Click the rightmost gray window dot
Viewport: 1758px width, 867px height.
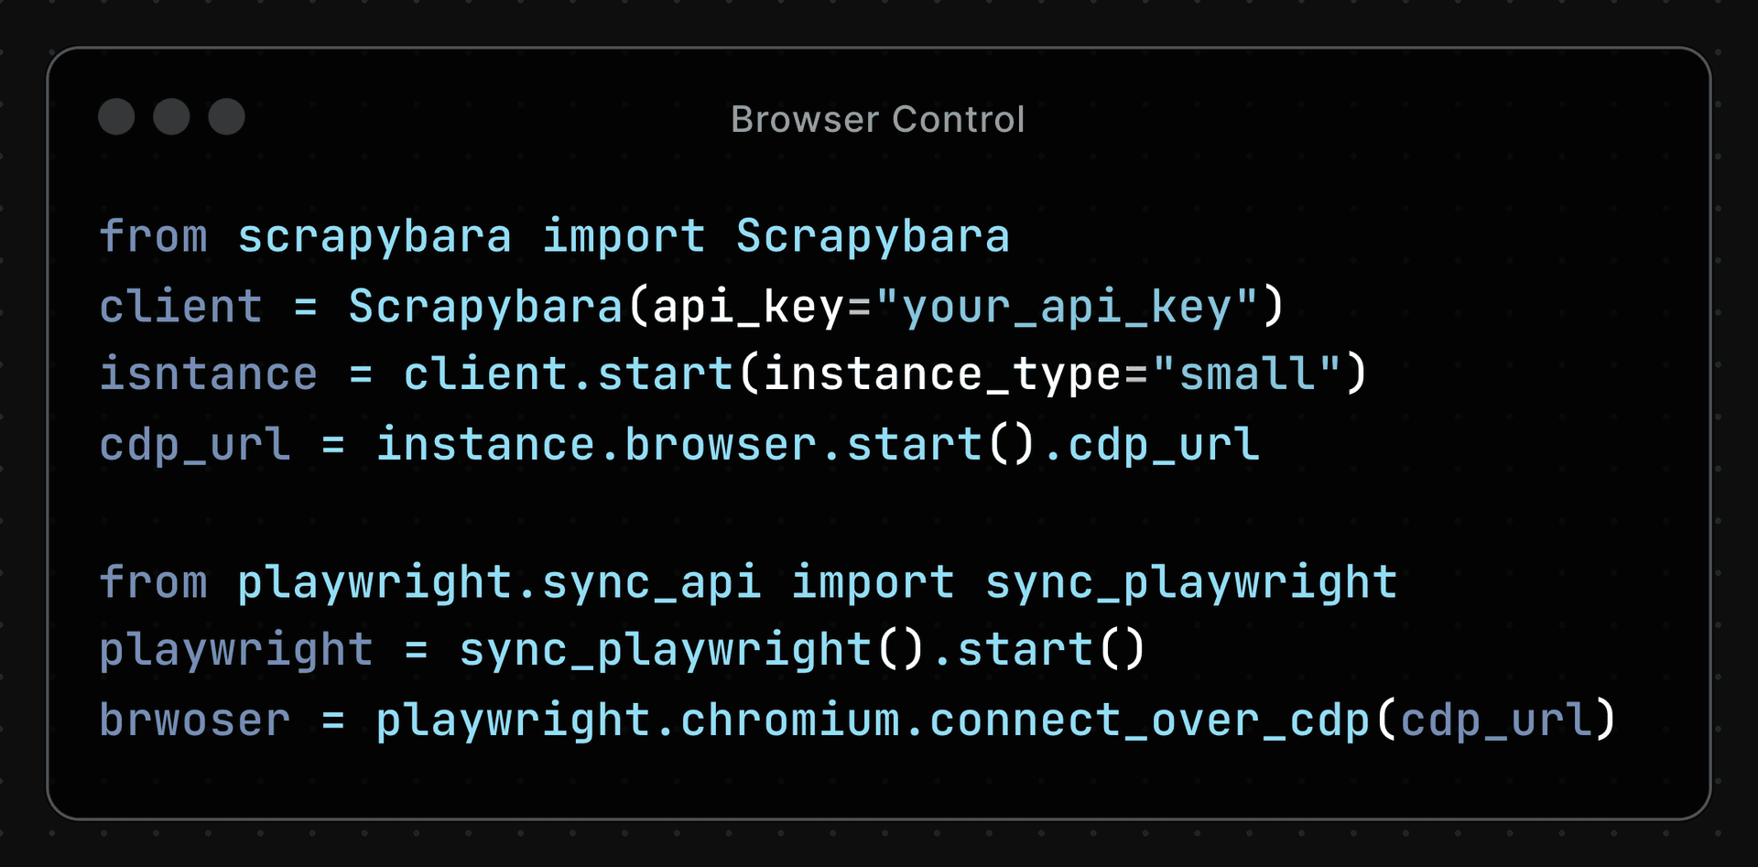(226, 117)
